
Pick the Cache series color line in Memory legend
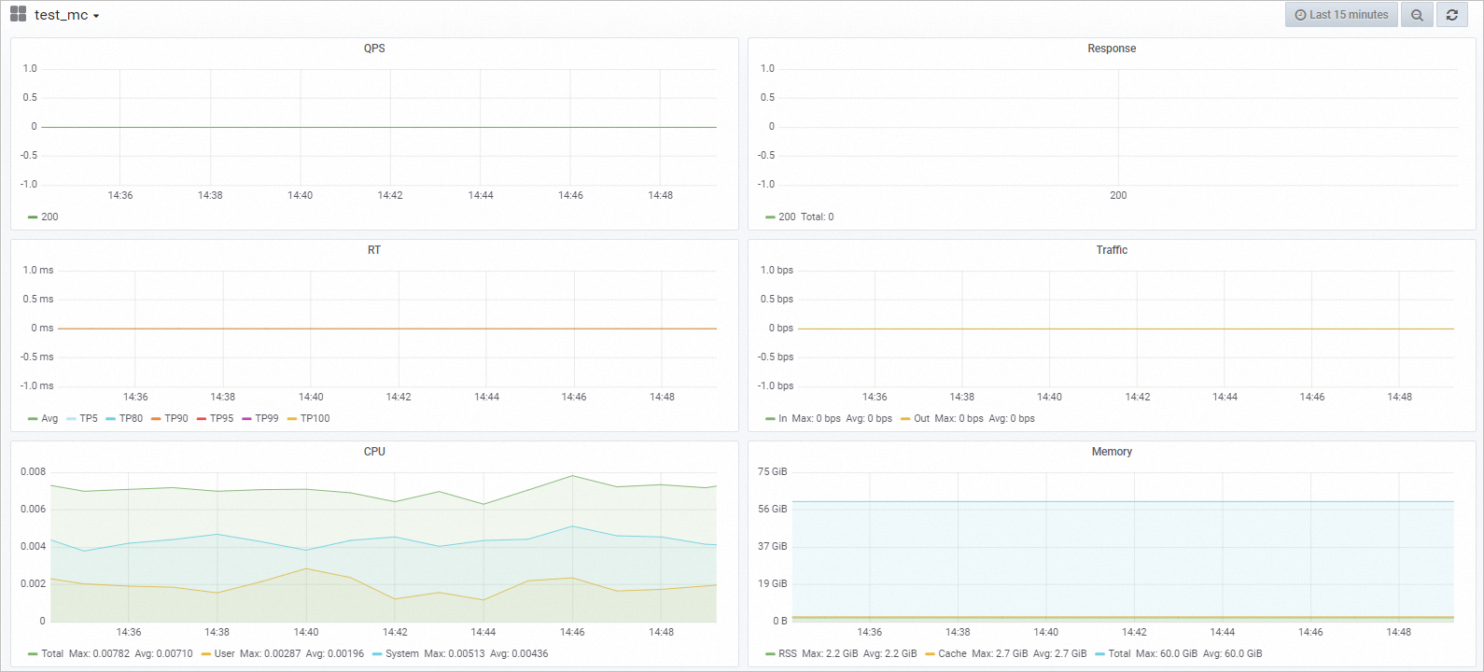click(x=930, y=654)
